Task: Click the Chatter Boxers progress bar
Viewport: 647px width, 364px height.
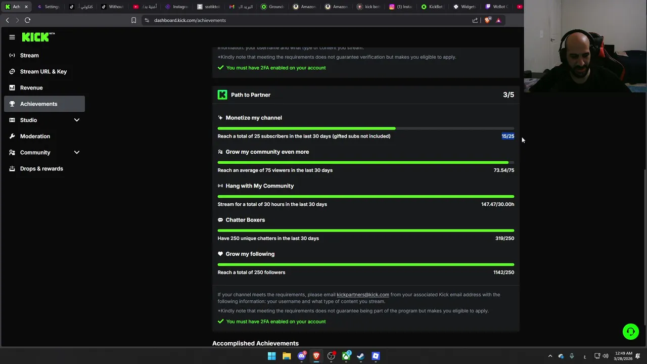Action: coord(366,231)
